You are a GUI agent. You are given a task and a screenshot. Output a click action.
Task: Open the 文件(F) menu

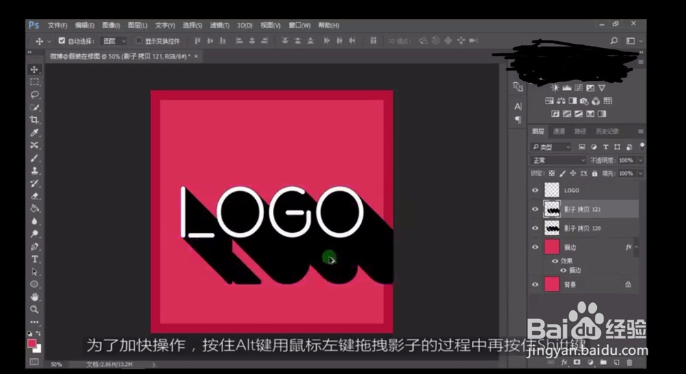point(58,25)
